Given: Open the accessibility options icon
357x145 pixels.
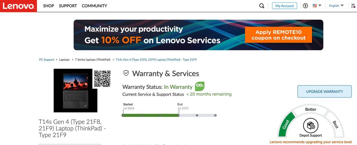Looking at the screenshot, I should 305,6.
